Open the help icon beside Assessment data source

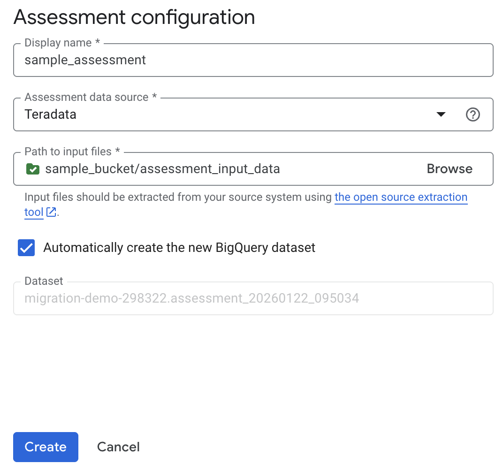pos(473,114)
